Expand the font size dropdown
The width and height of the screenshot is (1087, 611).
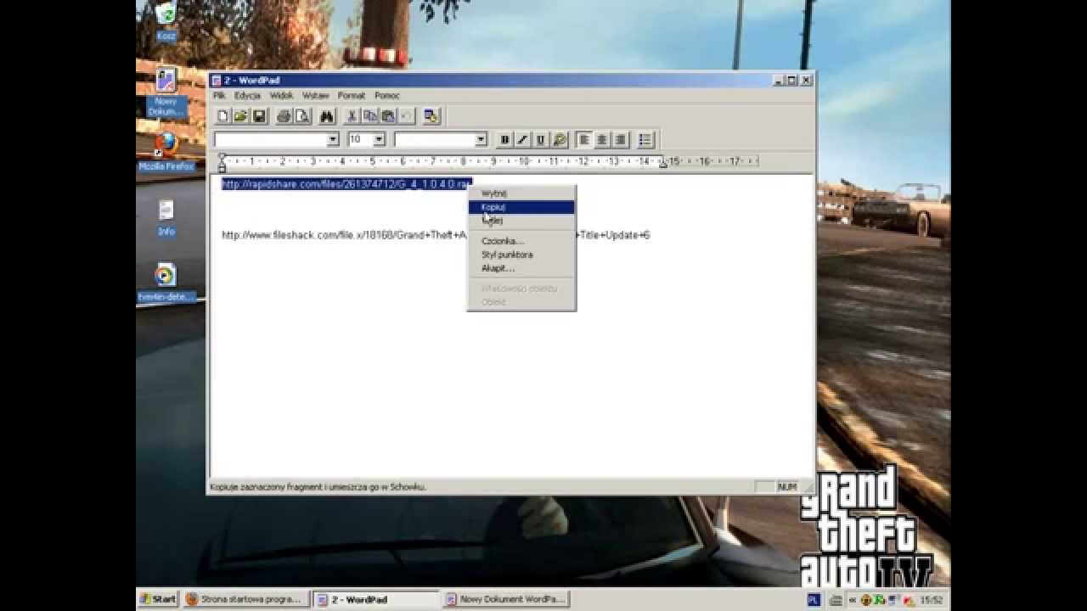pyautogui.click(x=379, y=139)
